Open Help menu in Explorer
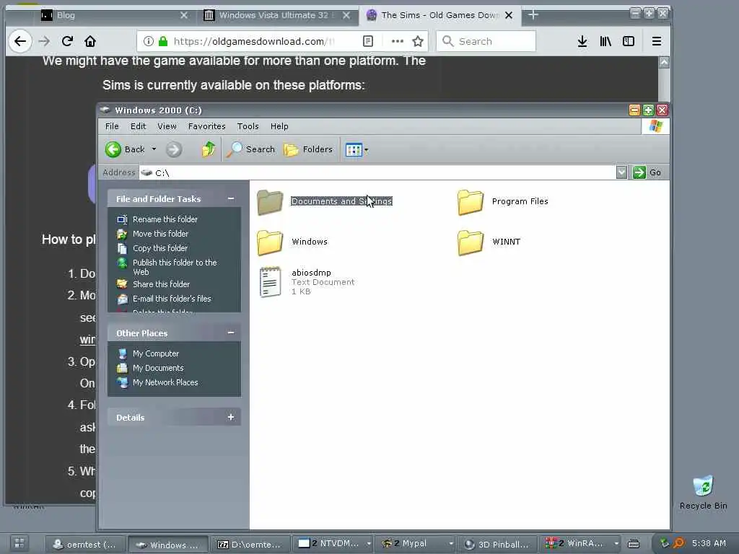Viewport: 739px width, 554px height. pyautogui.click(x=279, y=126)
